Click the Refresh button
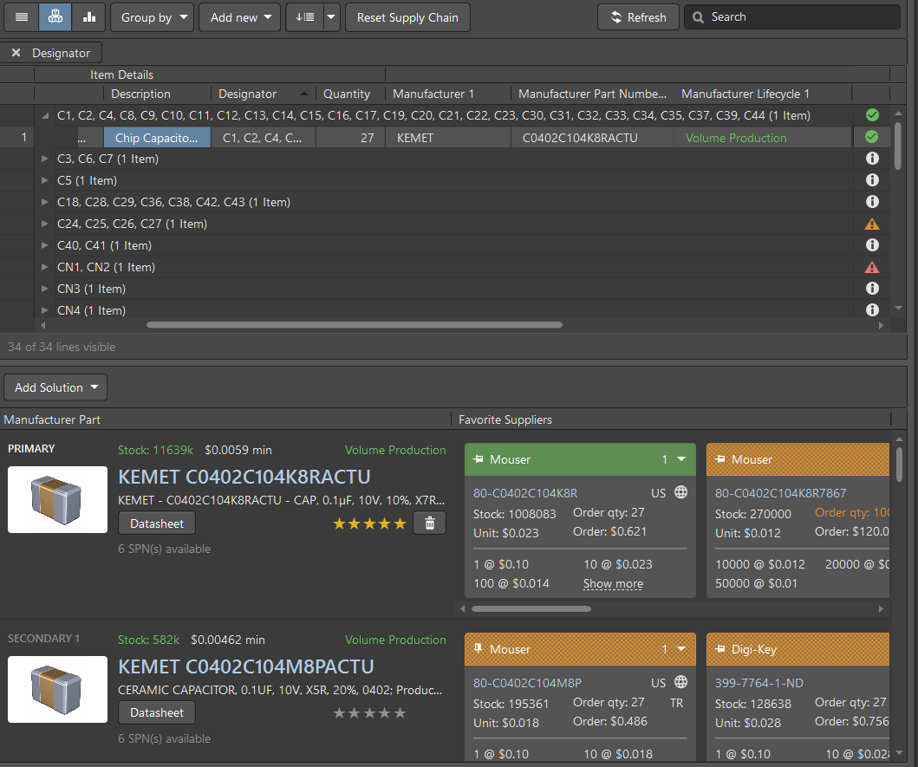The image size is (918, 767). [x=638, y=16]
